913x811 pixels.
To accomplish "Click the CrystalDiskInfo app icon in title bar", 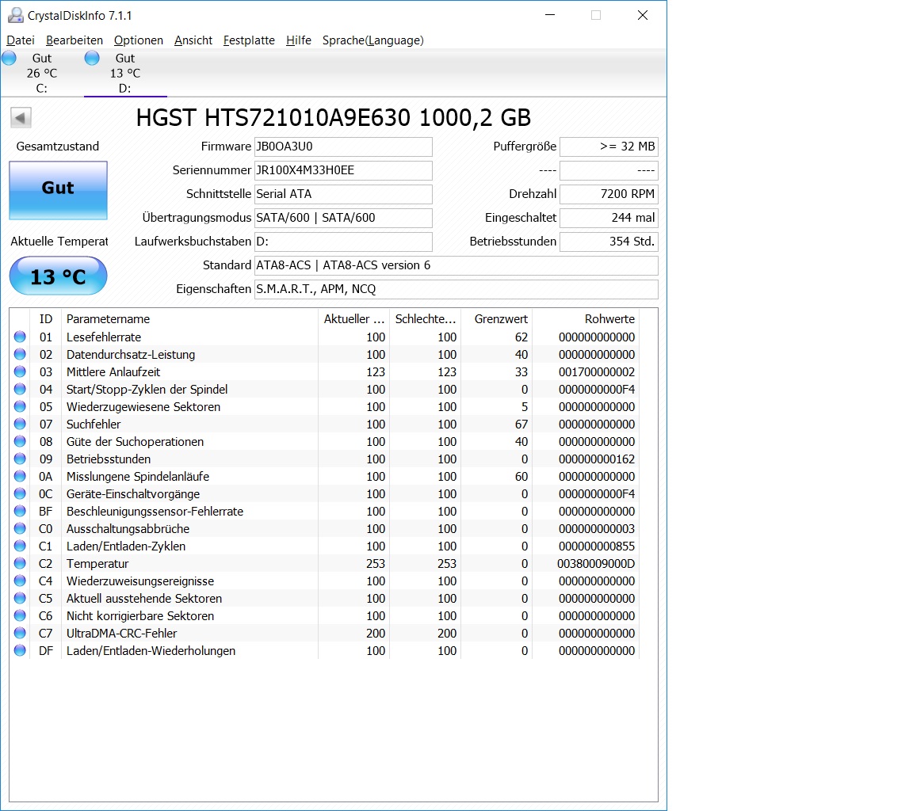I will coord(15,15).
